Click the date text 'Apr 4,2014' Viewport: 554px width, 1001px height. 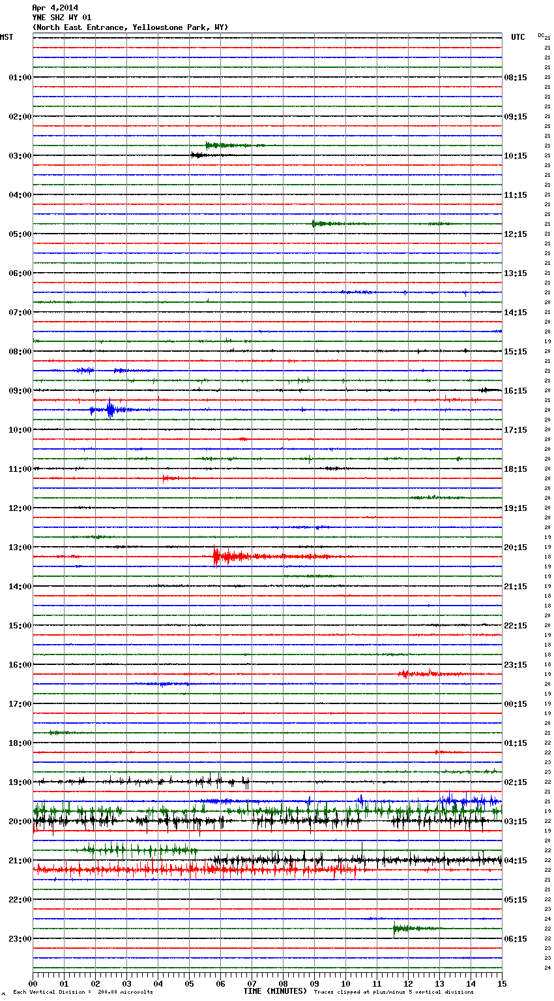pyautogui.click(x=55, y=8)
